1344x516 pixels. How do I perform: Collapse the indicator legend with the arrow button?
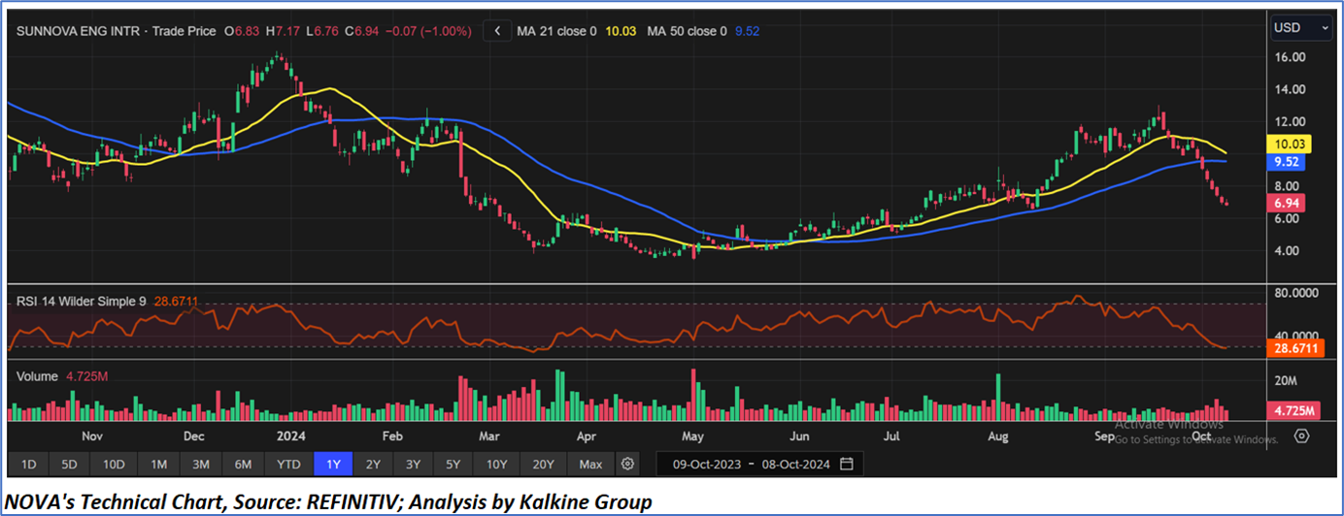click(x=497, y=31)
